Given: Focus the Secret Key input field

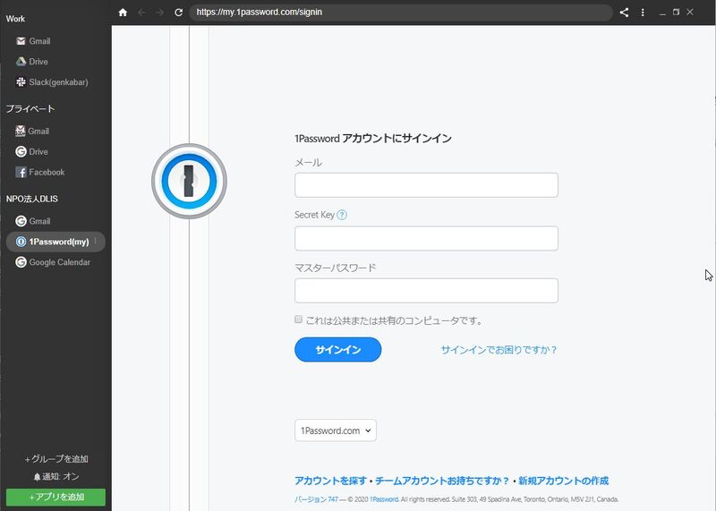Looking at the screenshot, I should [x=426, y=238].
